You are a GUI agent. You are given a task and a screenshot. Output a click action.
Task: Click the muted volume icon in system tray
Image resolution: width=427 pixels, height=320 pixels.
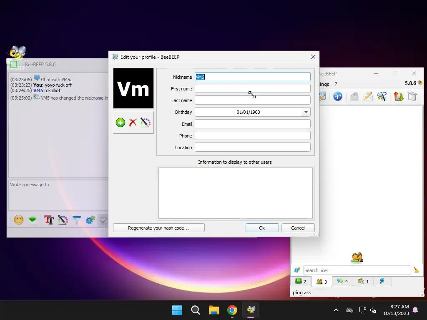pyautogui.click(x=373, y=310)
